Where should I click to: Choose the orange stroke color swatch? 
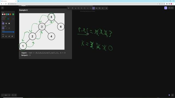click(10, 14)
